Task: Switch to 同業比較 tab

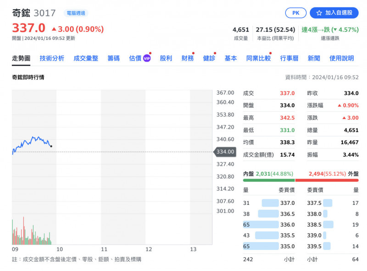Action: pos(258,58)
